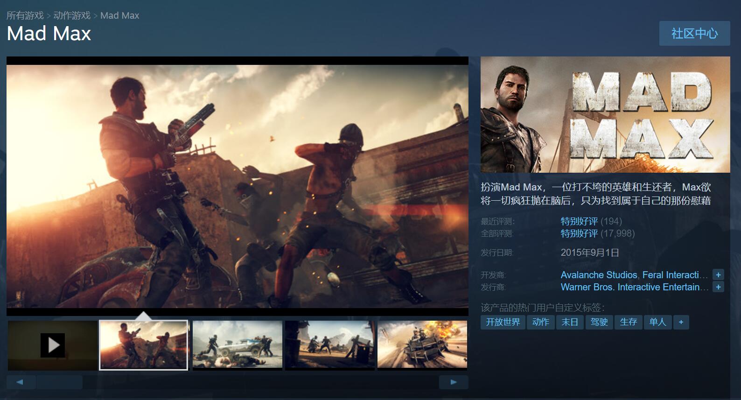Play the trailer video thumbnail
The height and width of the screenshot is (400, 741).
coord(52,345)
